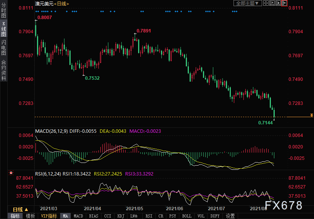Switch to the K线图 side tab
This screenshot has width=314, height=219.
coord(3,29)
